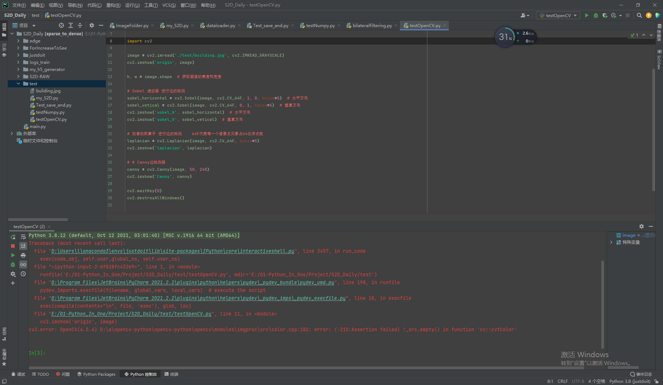This screenshot has height=385, width=663.
Task: Toggle soft-wrap in console output
Action: point(23,237)
